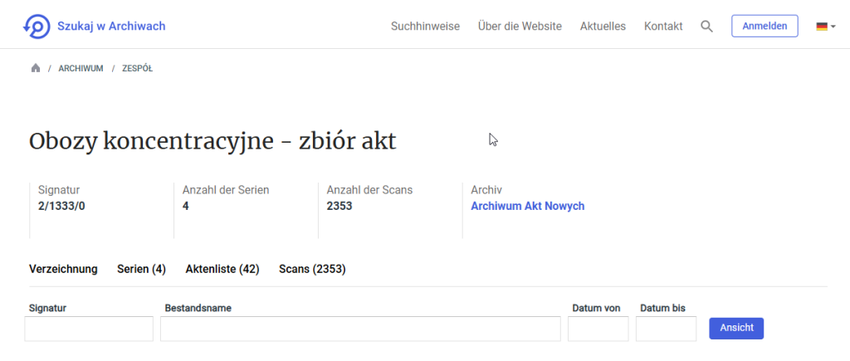850x361 pixels.
Task: Click the Szukaj w Archiwach site title
Action: click(x=111, y=26)
